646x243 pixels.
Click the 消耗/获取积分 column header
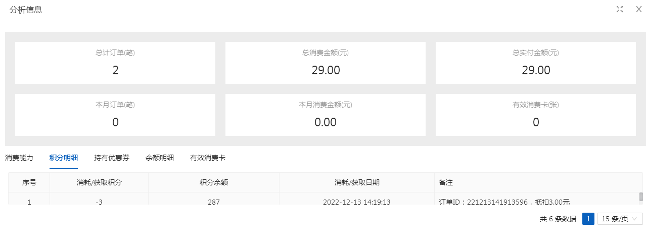click(99, 182)
